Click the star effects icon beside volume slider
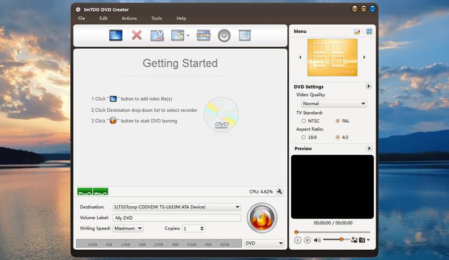The width and height of the screenshot is (449, 260). pyautogui.click(x=354, y=240)
